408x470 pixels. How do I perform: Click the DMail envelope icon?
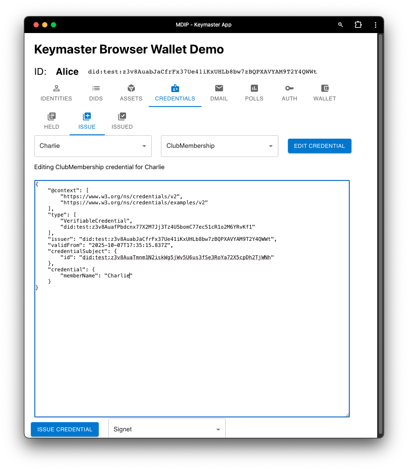coord(219,88)
